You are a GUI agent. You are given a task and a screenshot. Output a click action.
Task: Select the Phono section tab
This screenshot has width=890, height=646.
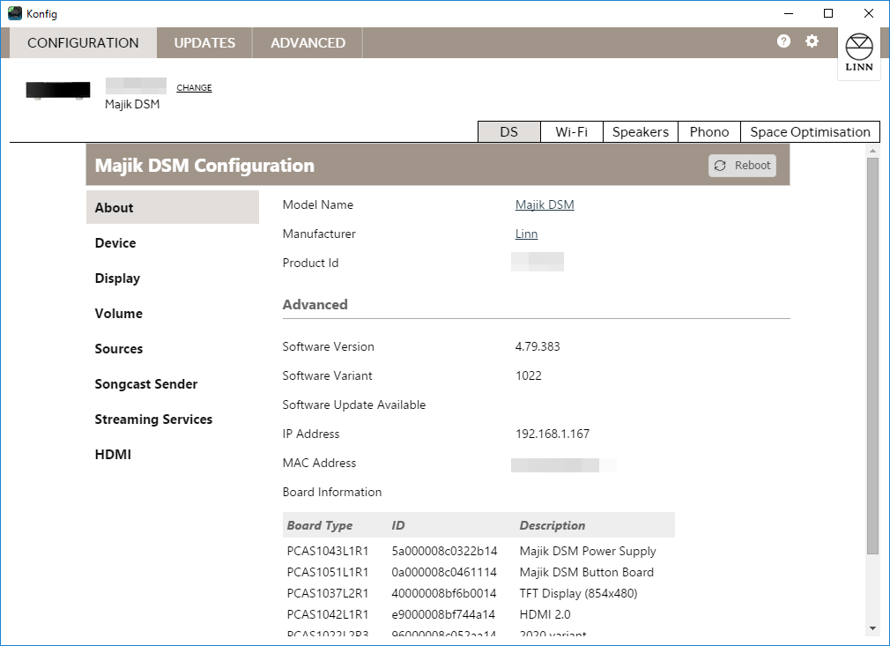709,131
